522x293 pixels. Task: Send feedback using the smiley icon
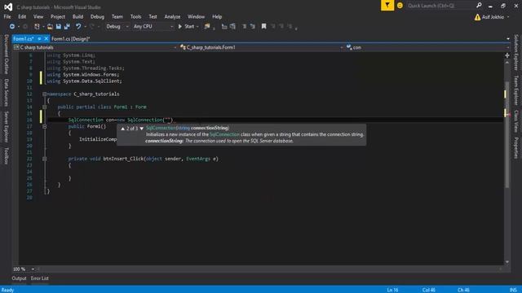click(400, 6)
